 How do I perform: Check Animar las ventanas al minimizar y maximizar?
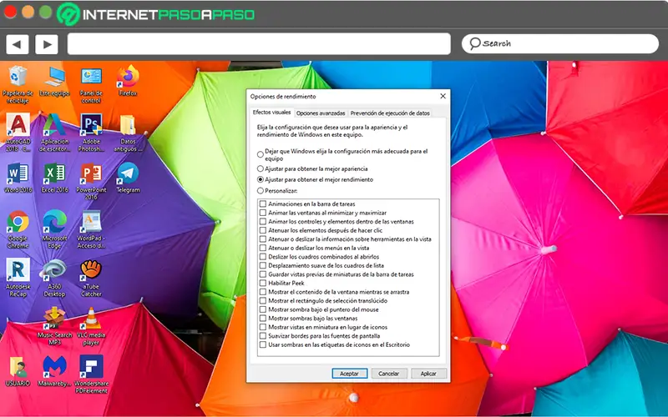click(x=263, y=213)
